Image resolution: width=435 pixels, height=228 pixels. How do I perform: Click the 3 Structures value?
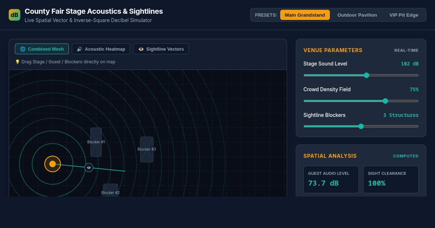pos(401,115)
